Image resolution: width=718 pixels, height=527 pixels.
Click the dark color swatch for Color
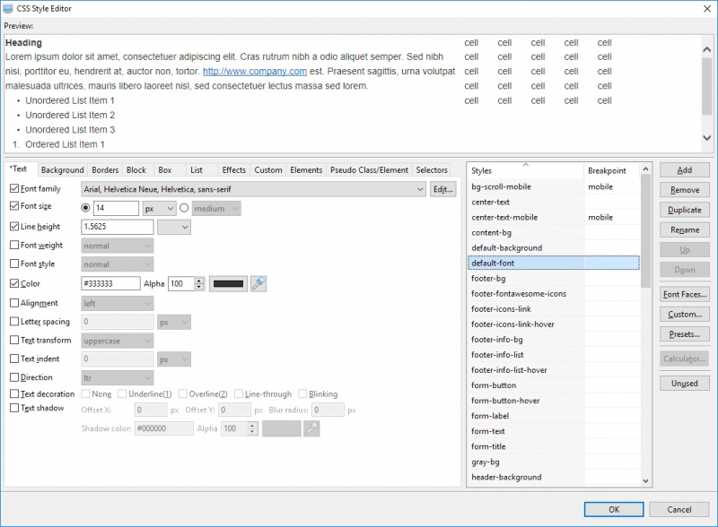pyautogui.click(x=227, y=283)
